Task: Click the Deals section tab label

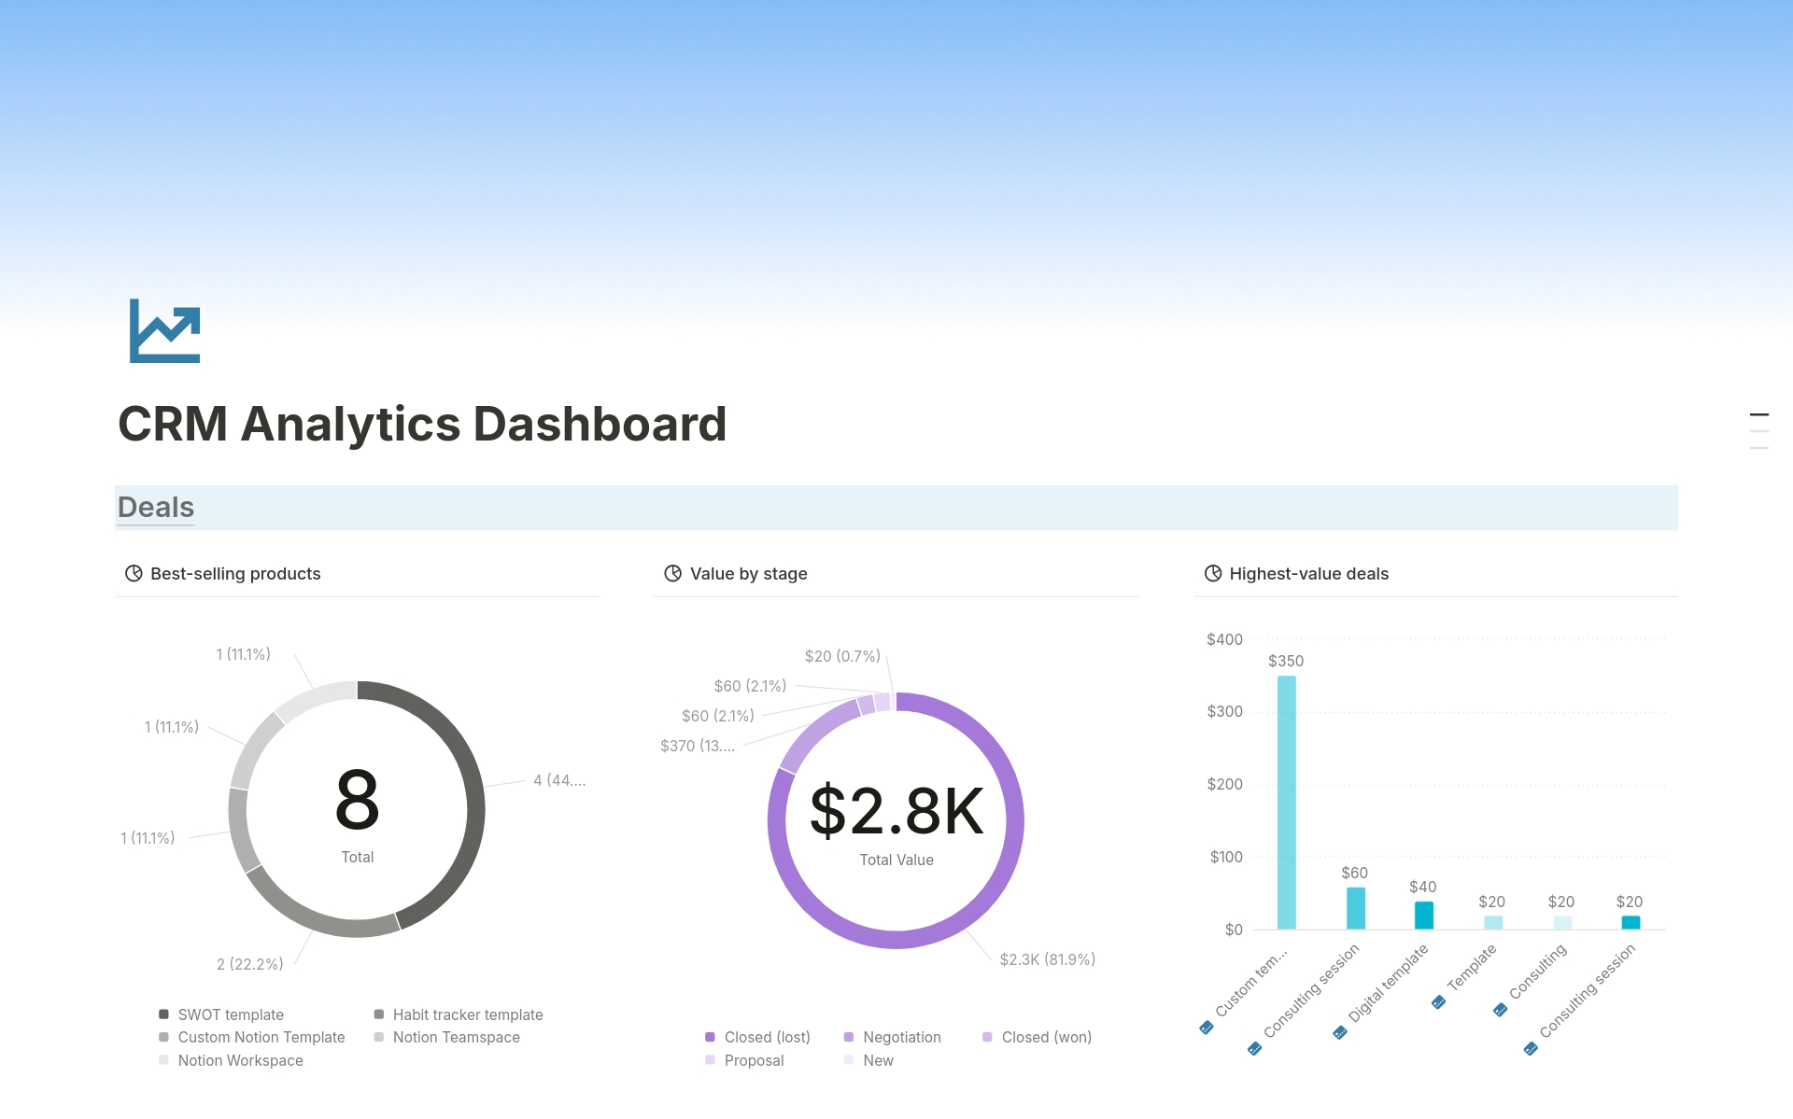Action: [x=153, y=507]
